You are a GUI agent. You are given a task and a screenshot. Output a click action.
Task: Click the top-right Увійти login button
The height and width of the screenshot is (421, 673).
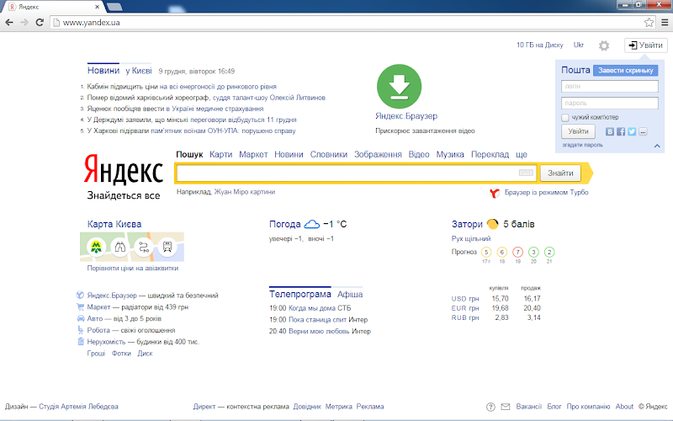click(646, 45)
